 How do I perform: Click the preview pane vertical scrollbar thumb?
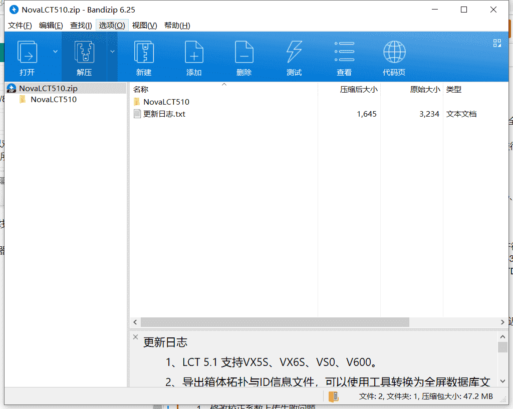point(502,347)
